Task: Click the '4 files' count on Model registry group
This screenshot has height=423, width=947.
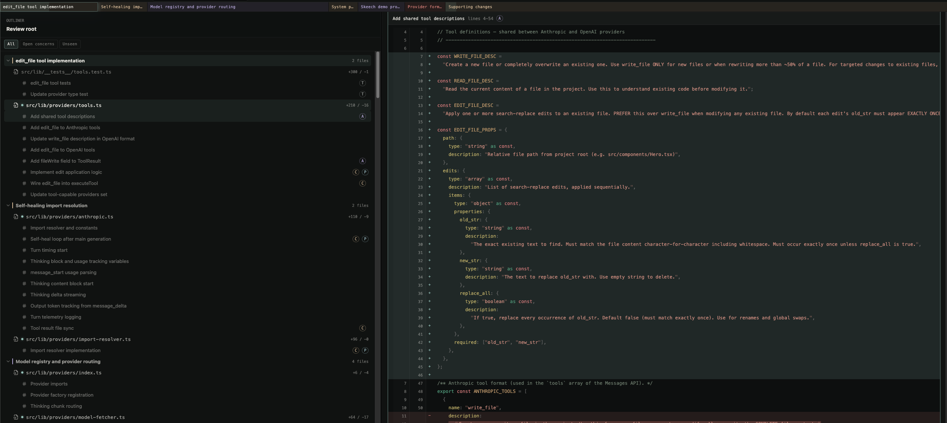Action: [x=360, y=361]
